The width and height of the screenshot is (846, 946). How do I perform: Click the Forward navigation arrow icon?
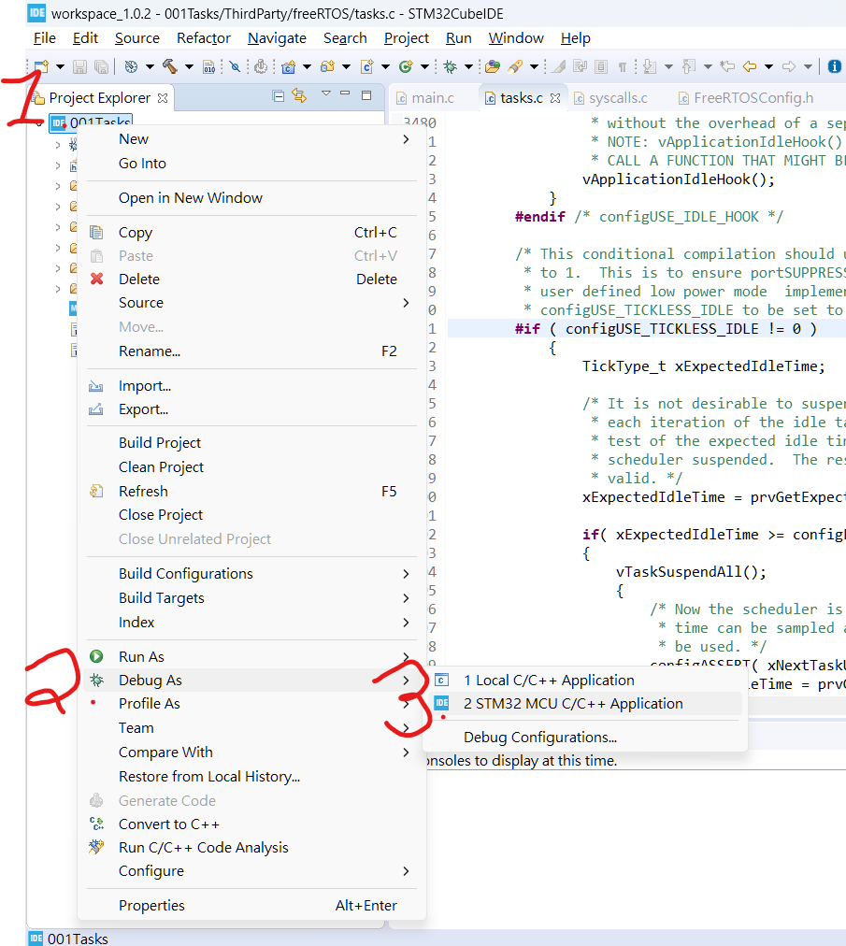(789, 66)
